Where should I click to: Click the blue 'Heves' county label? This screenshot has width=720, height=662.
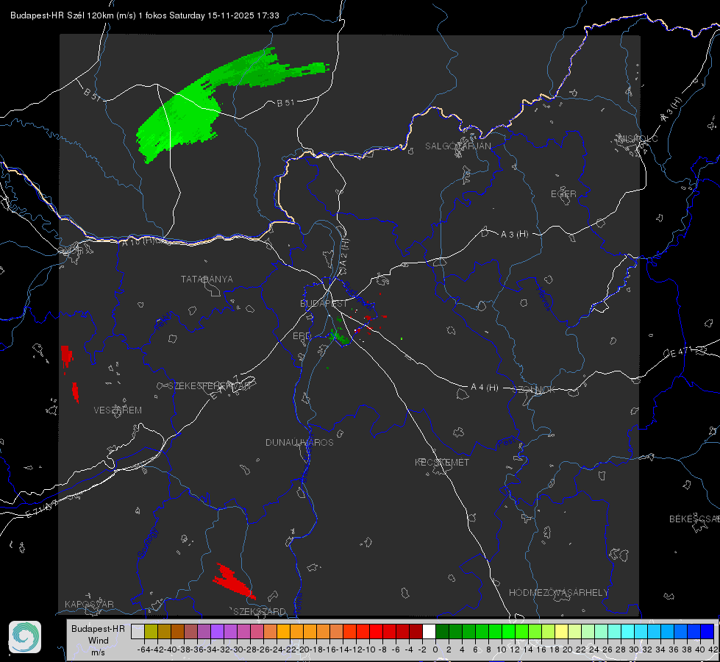[544, 299]
